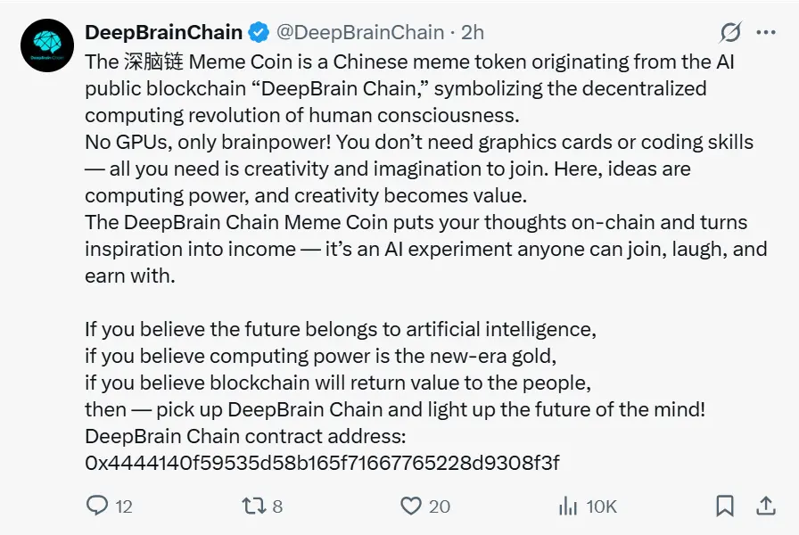Click the blue verified checkmark badge
799x535 pixels.
coord(259,33)
